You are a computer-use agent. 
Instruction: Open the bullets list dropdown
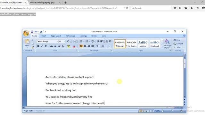pyautogui.click(x=84, y=42)
